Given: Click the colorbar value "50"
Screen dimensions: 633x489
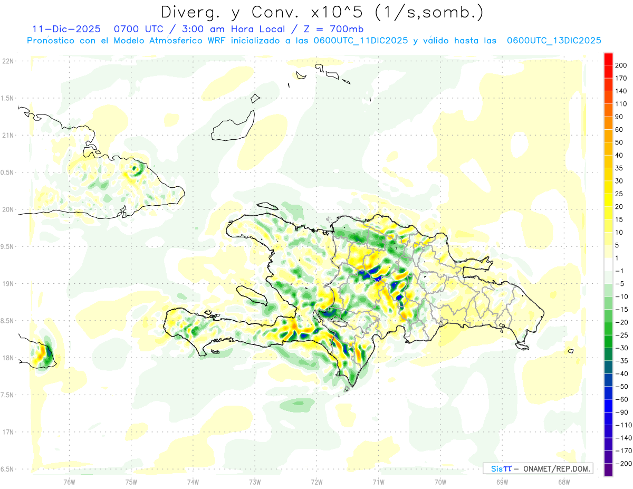Looking at the screenshot, I should 619,142.
